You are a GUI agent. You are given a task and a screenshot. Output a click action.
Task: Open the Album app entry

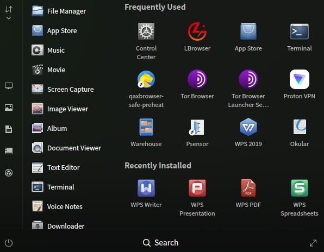point(49,128)
